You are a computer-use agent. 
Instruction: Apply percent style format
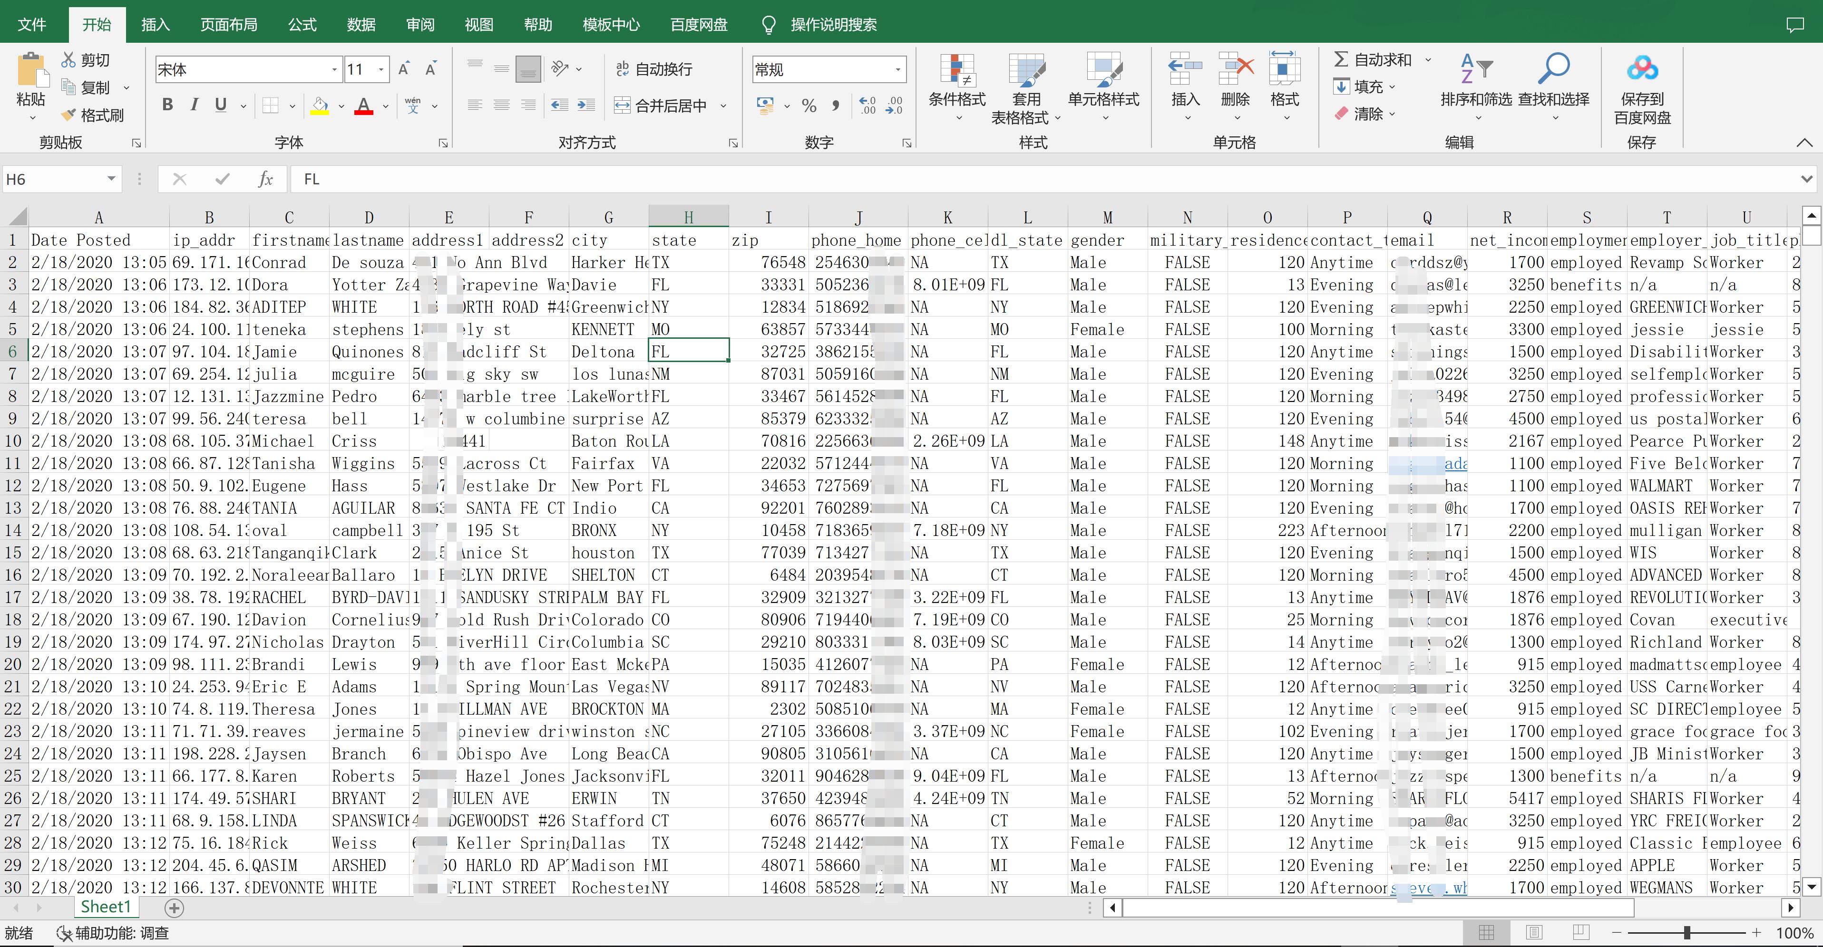[809, 106]
